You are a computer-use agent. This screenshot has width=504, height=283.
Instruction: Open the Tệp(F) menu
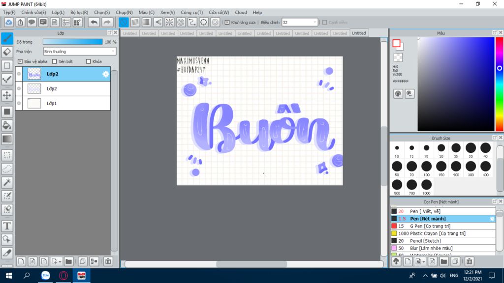click(x=9, y=12)
